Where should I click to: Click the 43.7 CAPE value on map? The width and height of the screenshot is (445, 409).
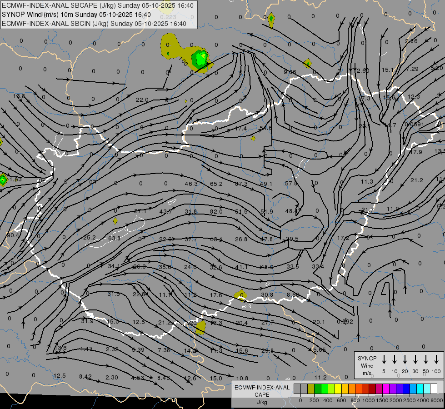[165, 211]
